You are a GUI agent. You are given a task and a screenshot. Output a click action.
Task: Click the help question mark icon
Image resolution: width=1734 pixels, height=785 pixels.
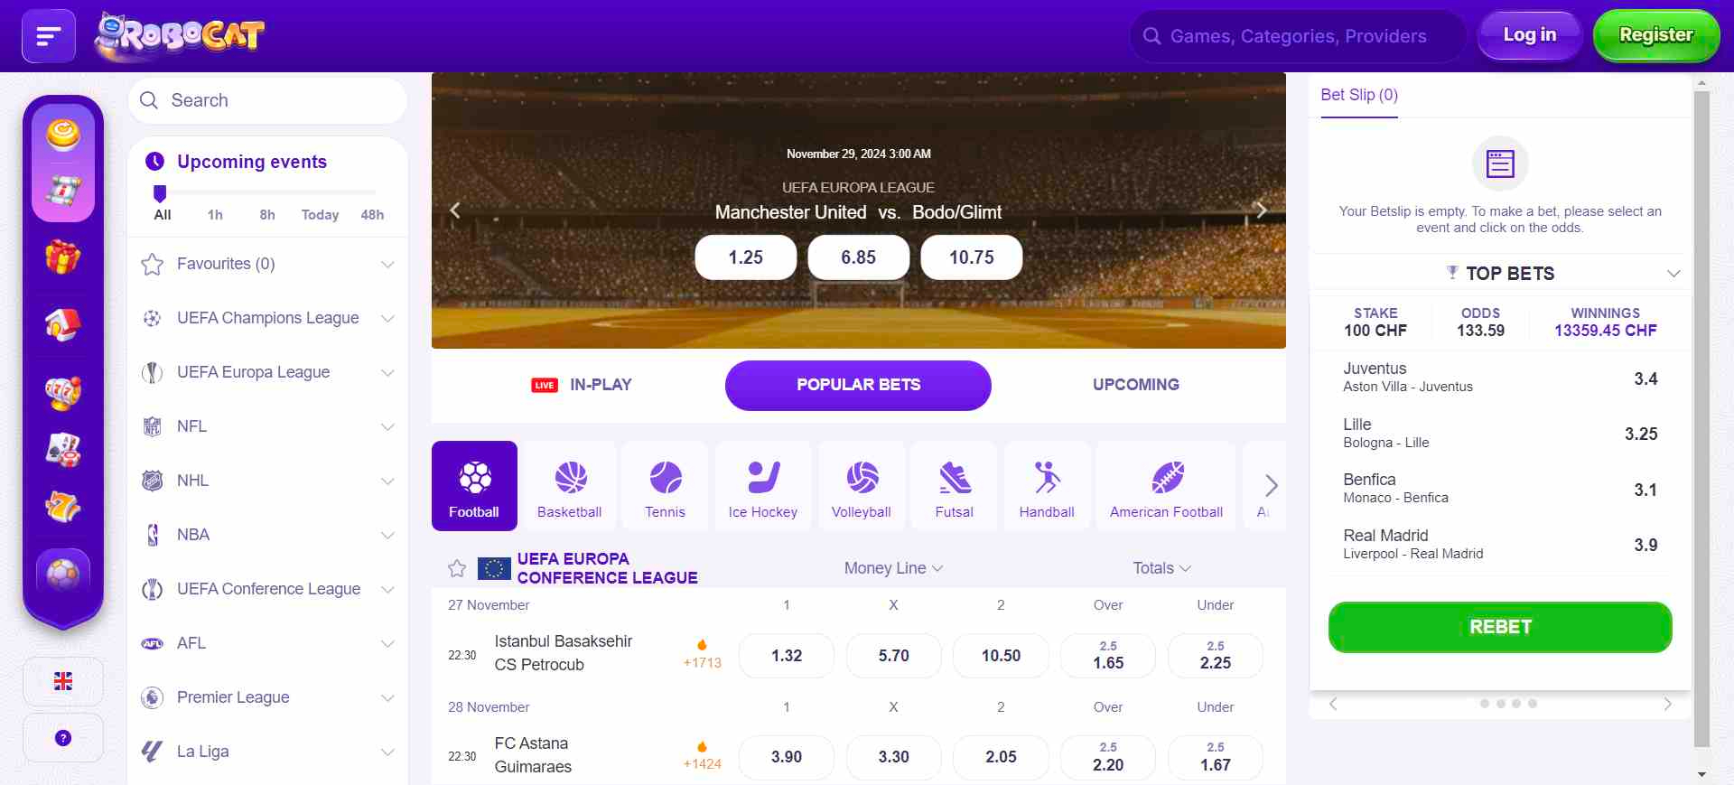[63, 738]
